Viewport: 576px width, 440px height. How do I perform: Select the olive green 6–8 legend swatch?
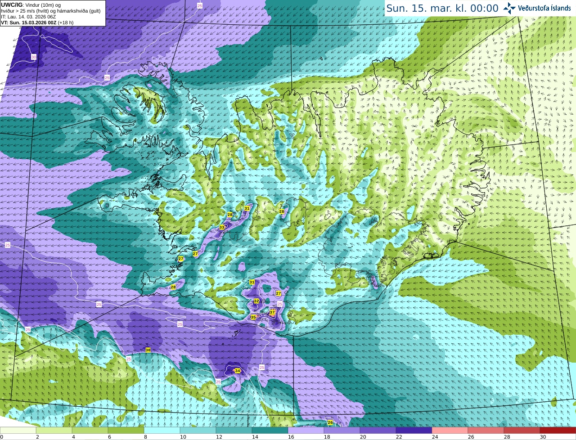126,431
